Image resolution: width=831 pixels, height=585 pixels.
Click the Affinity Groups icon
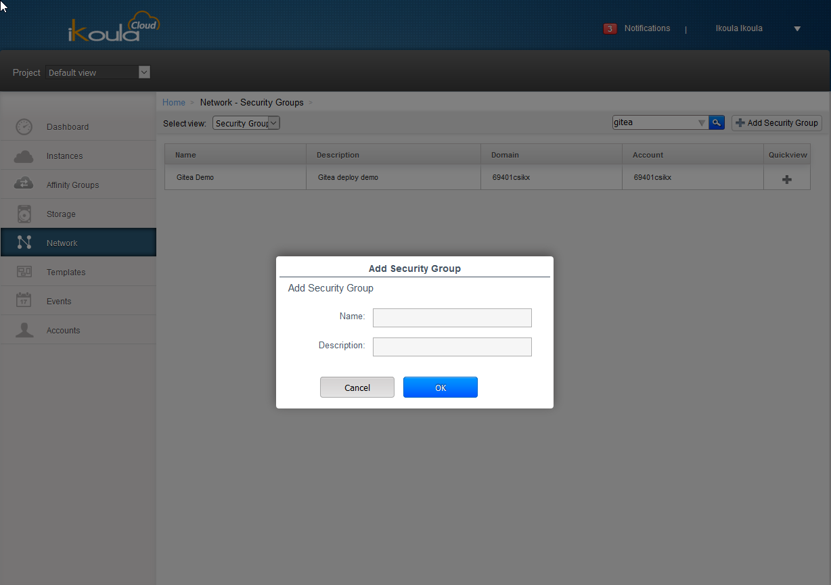24,185
